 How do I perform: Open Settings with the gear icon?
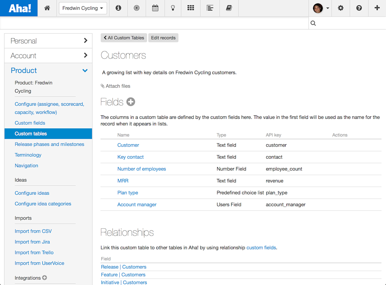tap(340, 8)
